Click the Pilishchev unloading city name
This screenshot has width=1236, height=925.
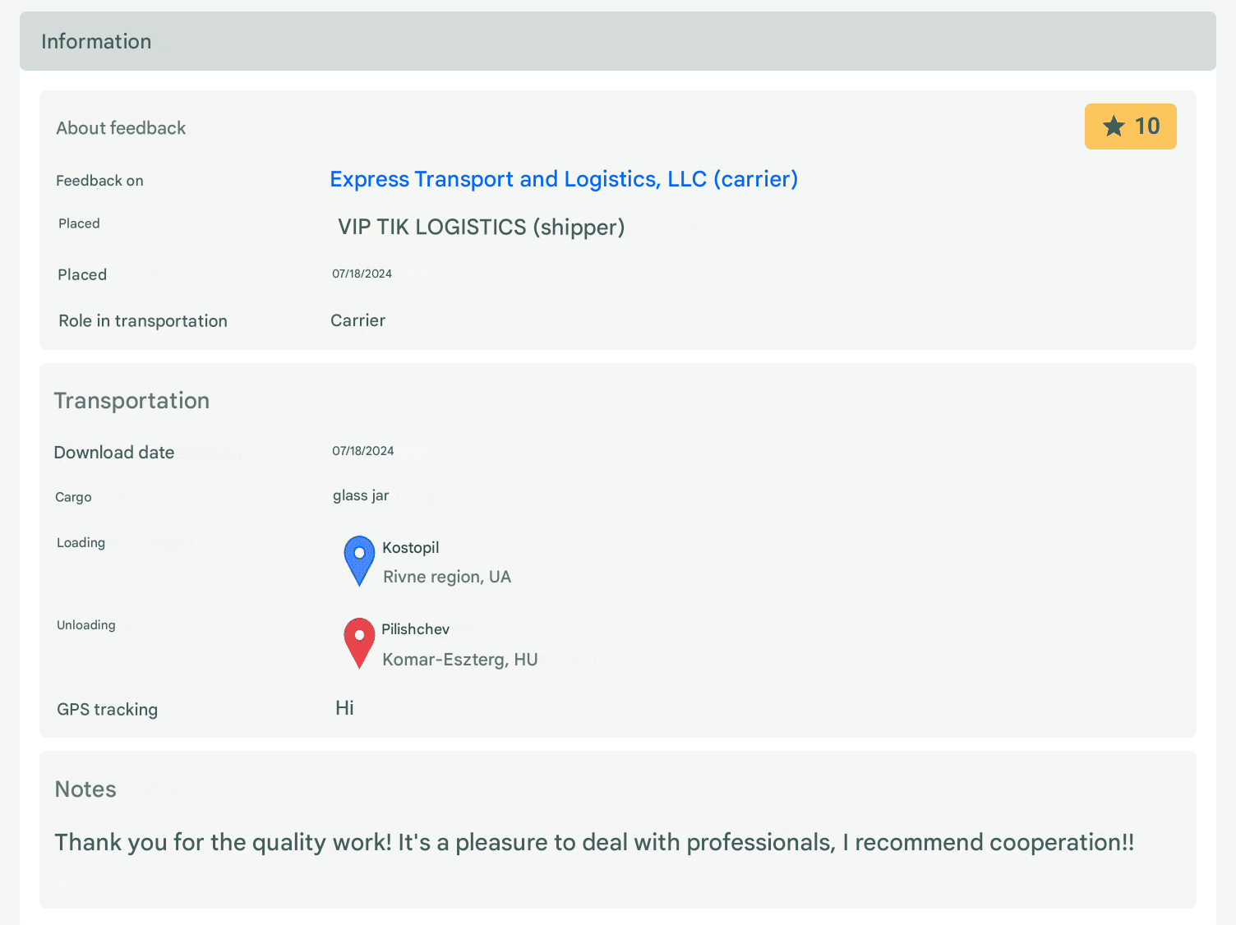coord(416,629)
